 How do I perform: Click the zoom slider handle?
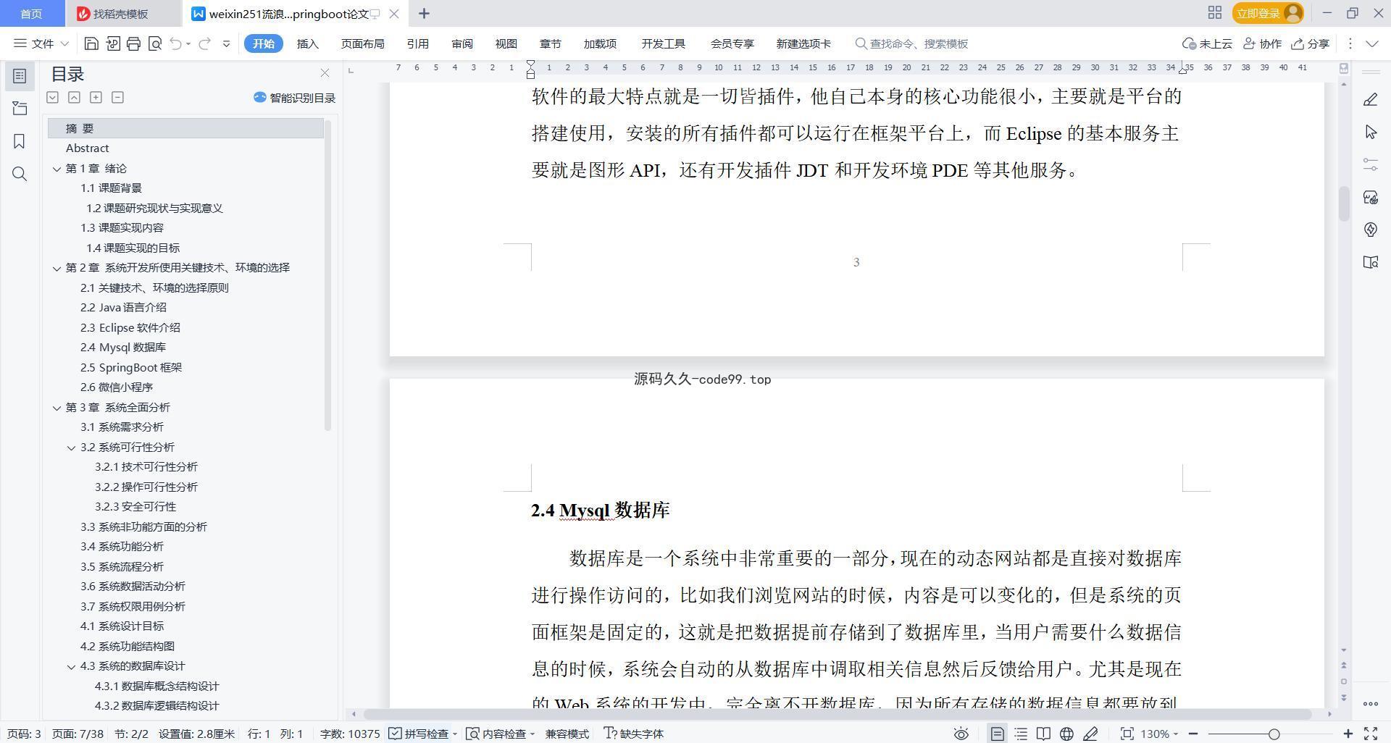point(1274,734)
